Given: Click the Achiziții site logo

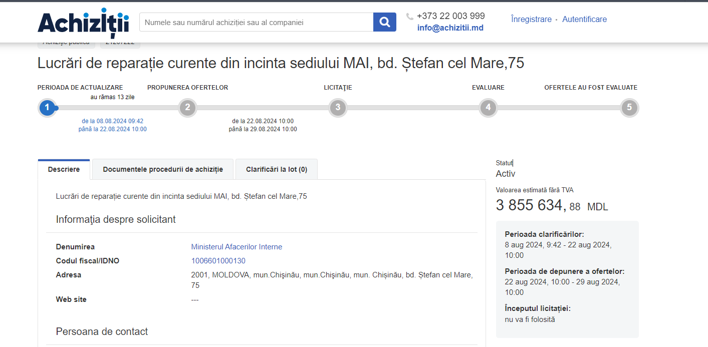Looking at the screenshot, I should tap(83, 23).
